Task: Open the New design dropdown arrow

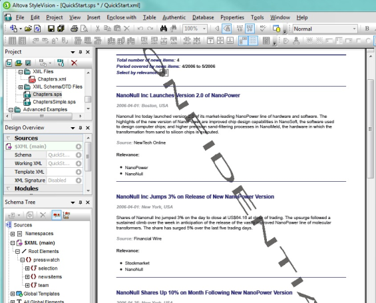Action: [x=21, y=29]
